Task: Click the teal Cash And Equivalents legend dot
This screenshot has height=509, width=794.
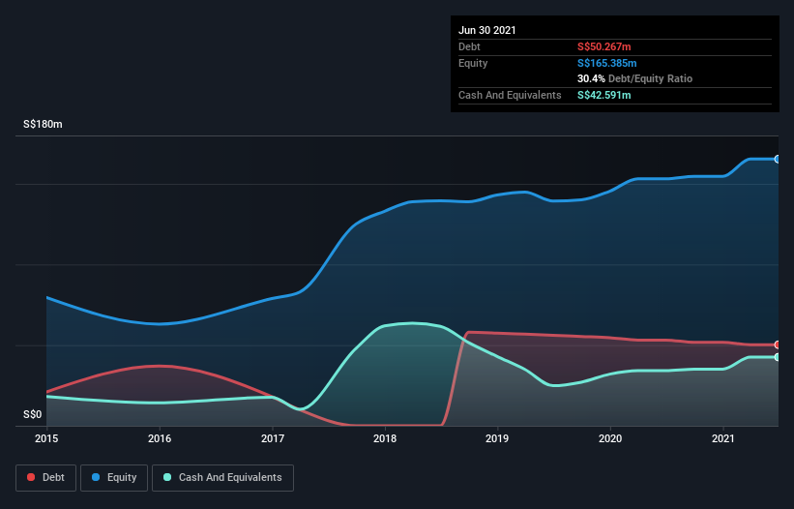Action: pyautogui.click(x=167, y=477)
